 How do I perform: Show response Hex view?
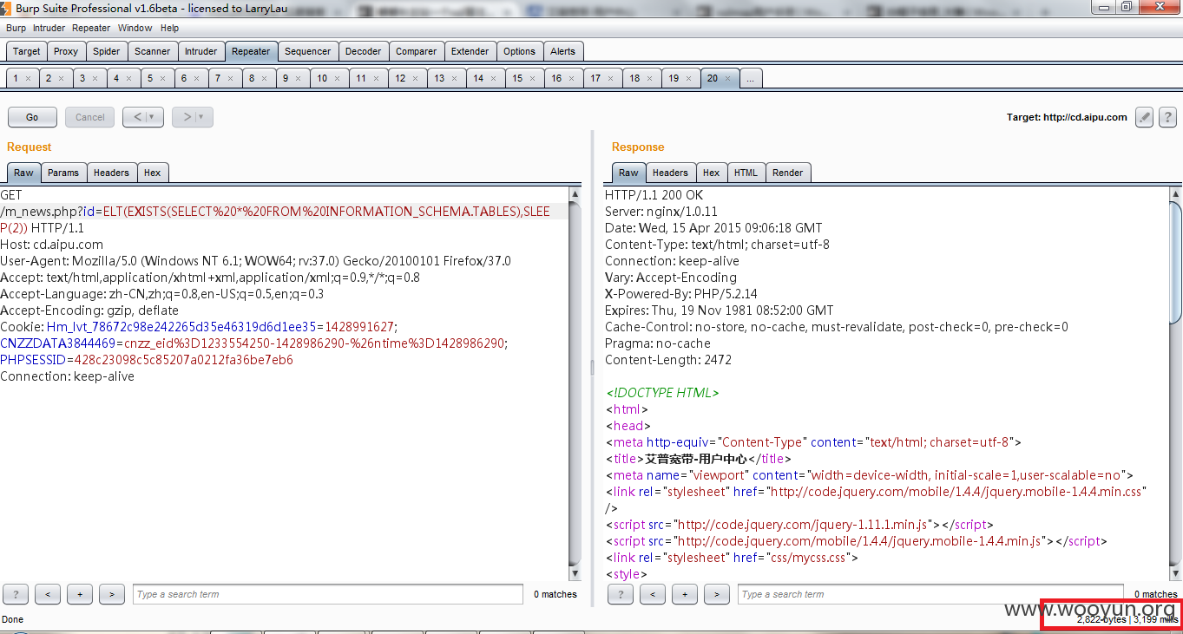click(x=712, y=173)
